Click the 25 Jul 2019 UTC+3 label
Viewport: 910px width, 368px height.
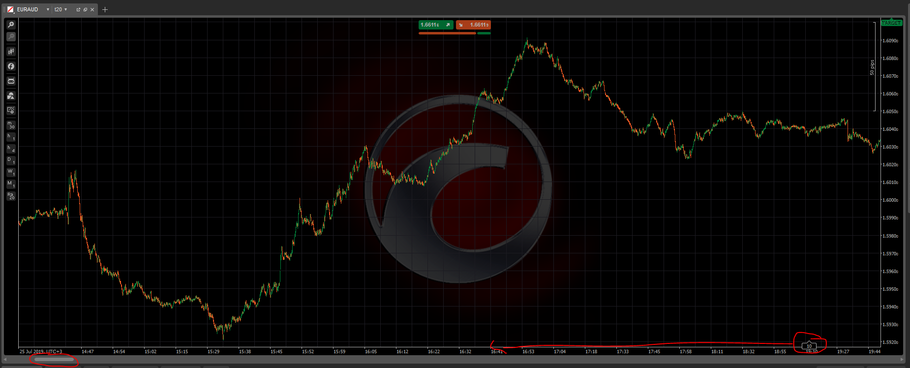click(41, 352)
